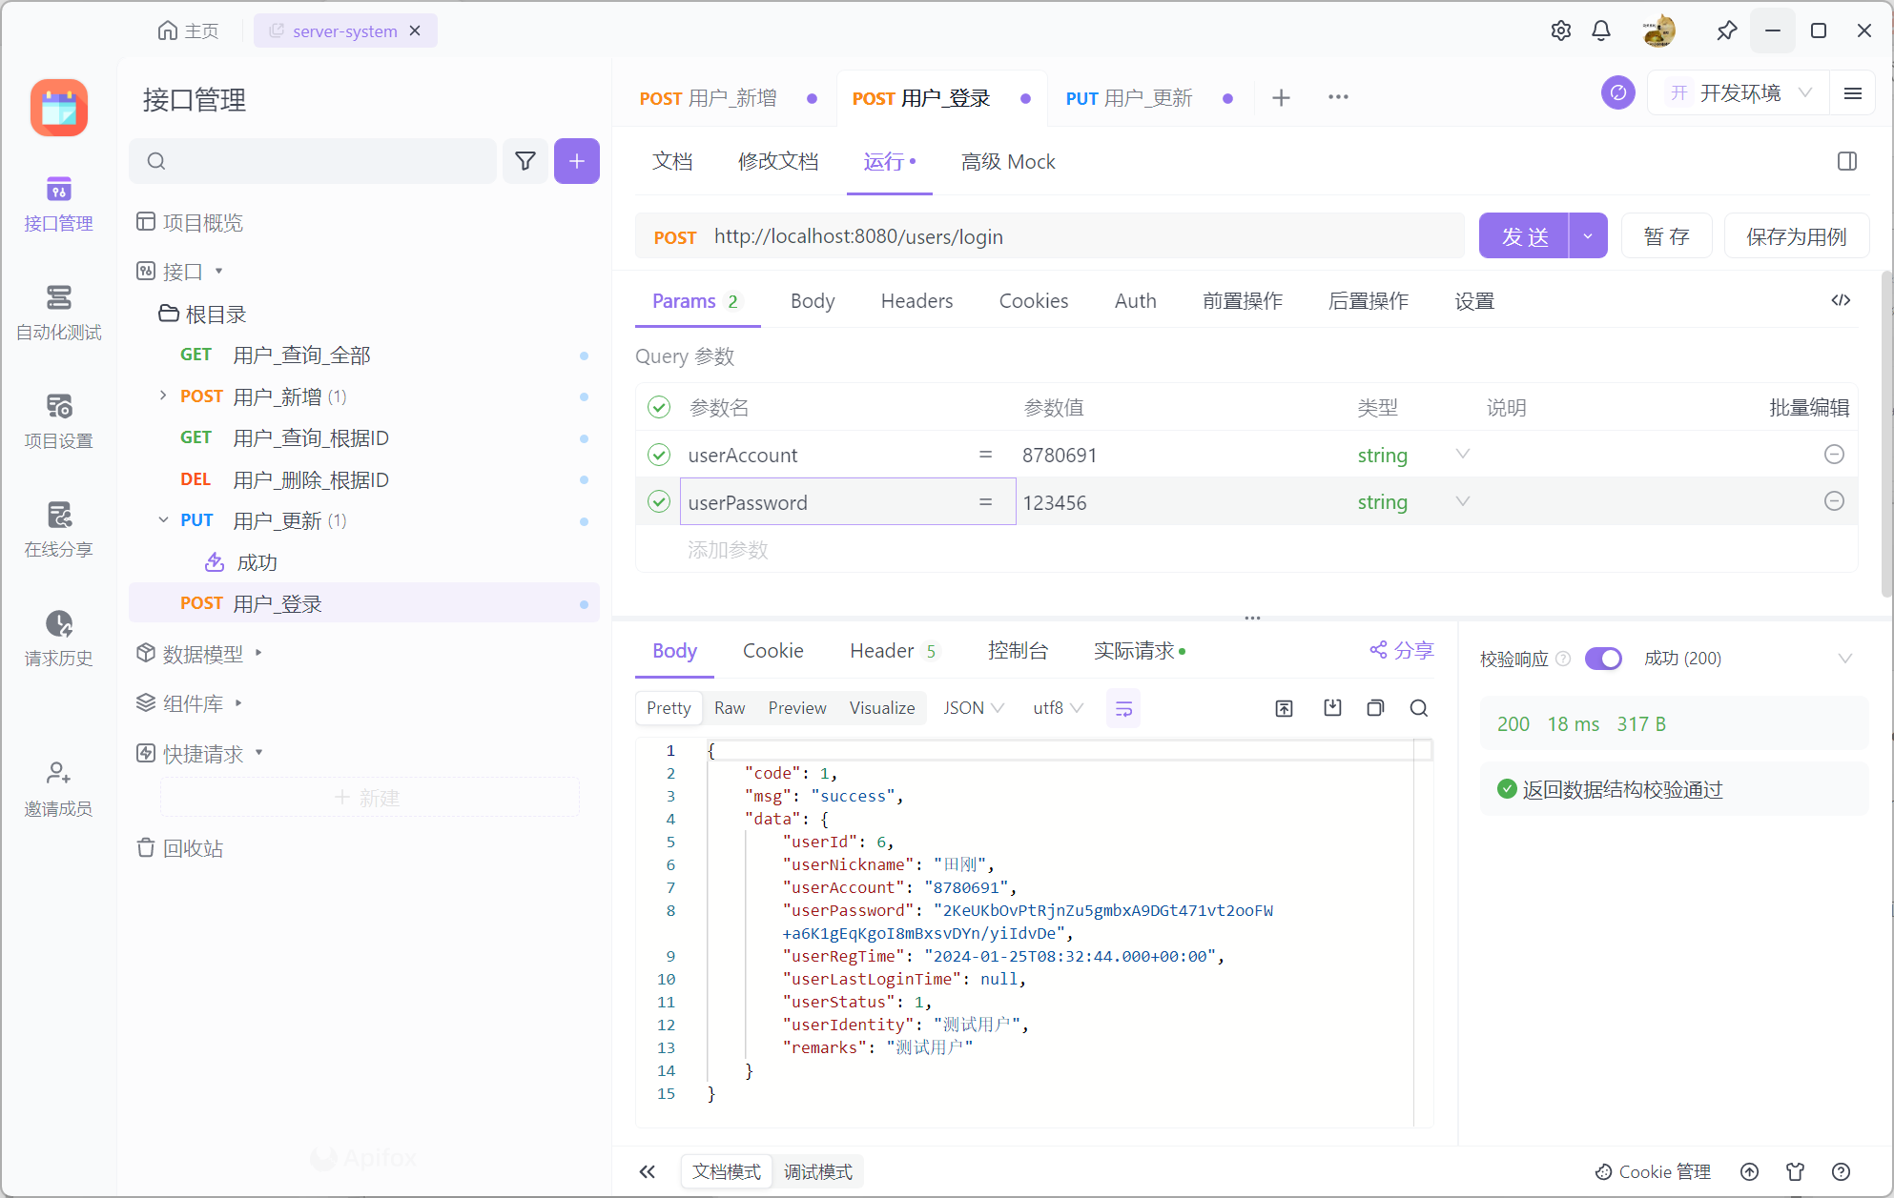Switch to the Headers request tab
The height and width of the screenshot is (1198, 1894).
pyautogui.click(x=916, y=301)
